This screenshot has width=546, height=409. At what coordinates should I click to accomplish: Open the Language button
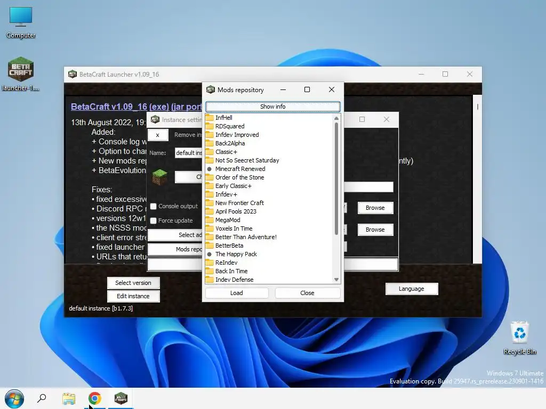(x=412, y=289)
